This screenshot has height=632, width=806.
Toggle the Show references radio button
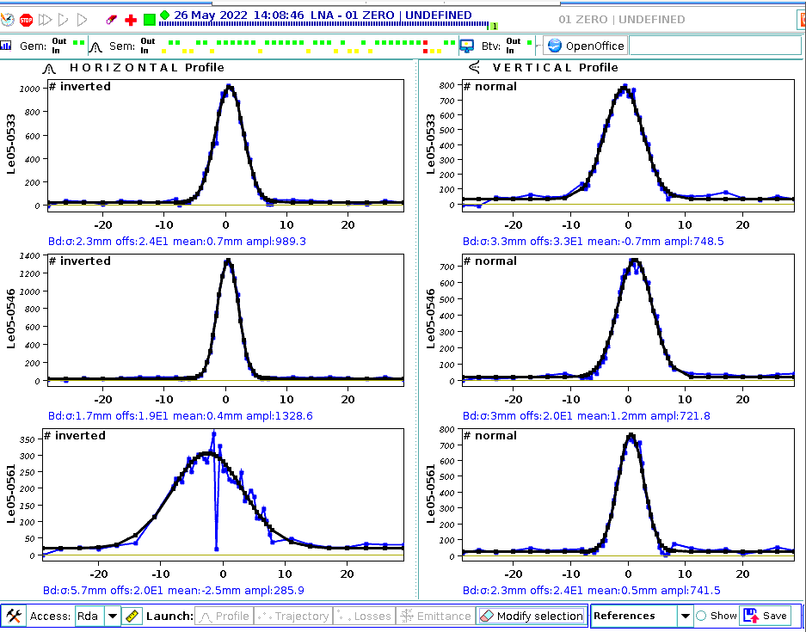(700, 616)
